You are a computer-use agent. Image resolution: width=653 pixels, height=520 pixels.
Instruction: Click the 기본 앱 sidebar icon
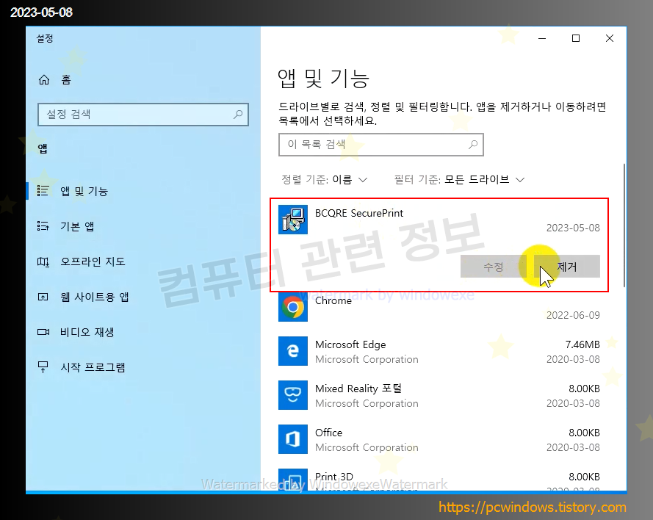click(x=43, y=226)
